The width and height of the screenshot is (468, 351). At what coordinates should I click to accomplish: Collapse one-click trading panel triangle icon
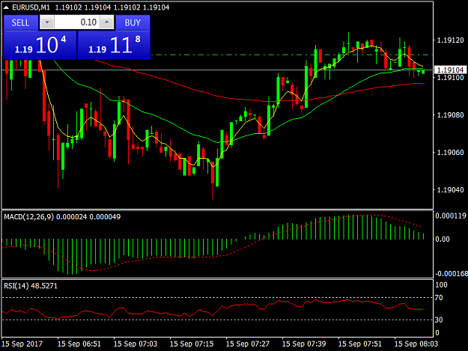point(6,7)
